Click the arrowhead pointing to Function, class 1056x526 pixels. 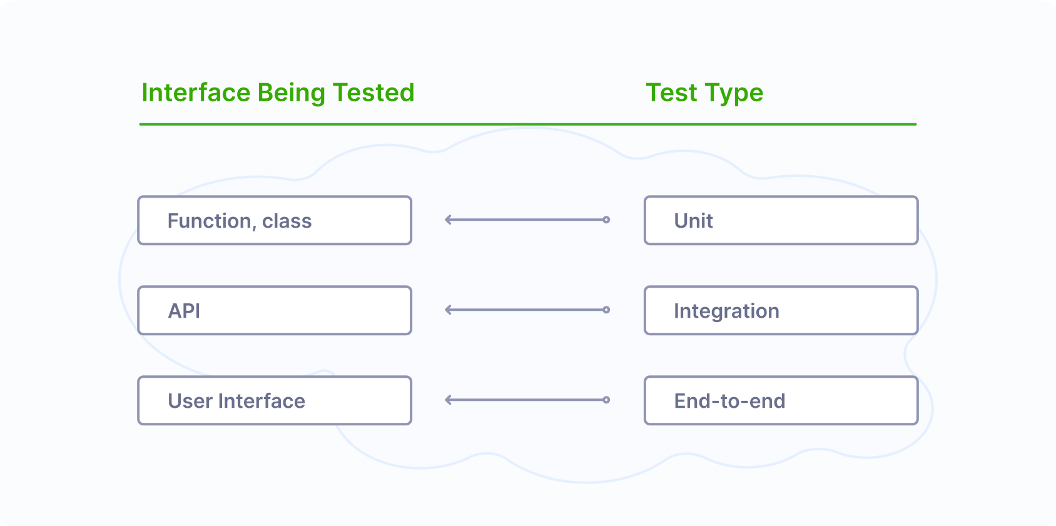(x=448, y=220)
